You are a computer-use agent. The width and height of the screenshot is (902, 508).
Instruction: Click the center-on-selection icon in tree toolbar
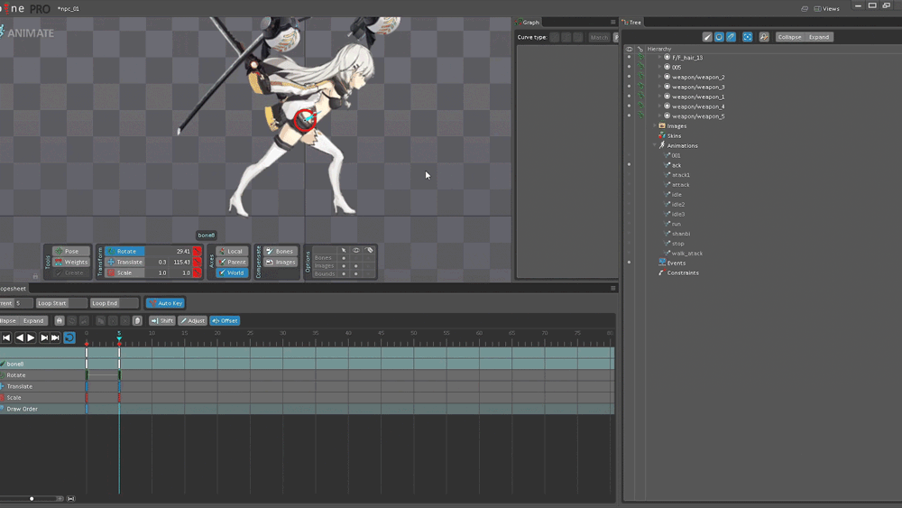tap(747, 37)
